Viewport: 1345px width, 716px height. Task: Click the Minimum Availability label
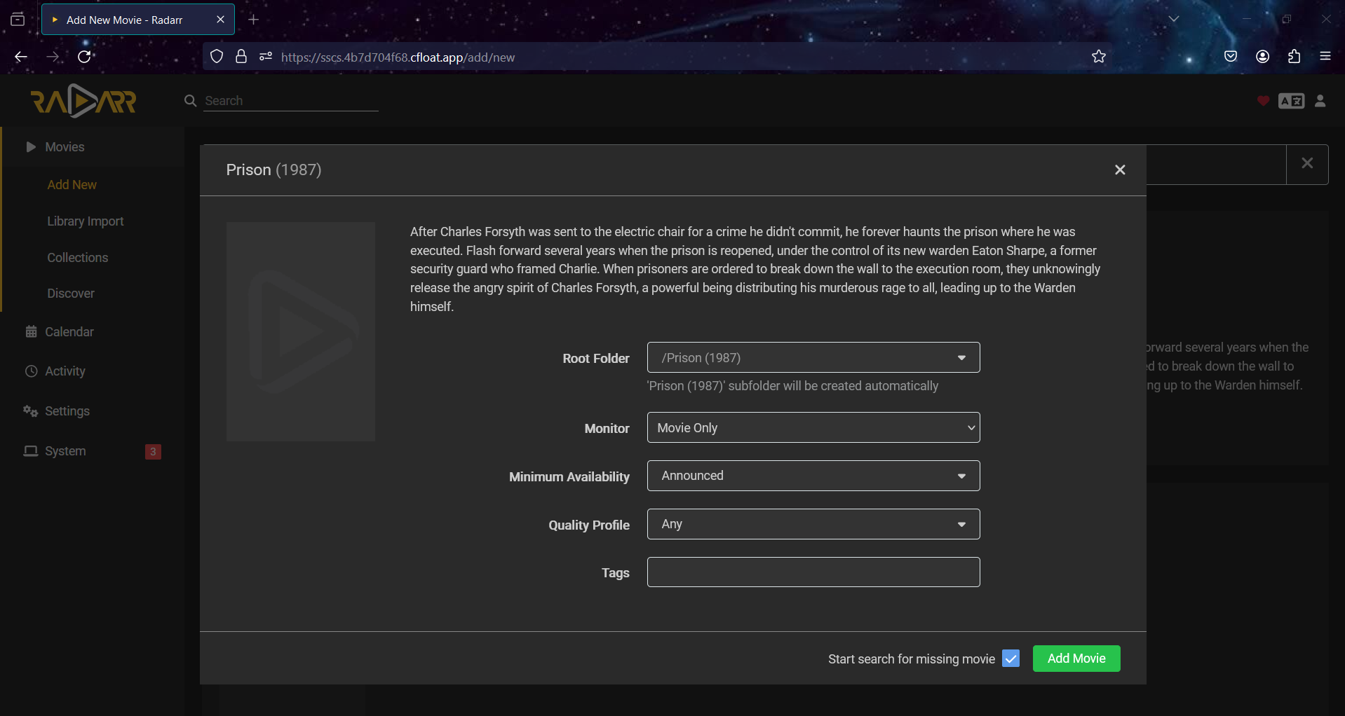click(569, 476)
